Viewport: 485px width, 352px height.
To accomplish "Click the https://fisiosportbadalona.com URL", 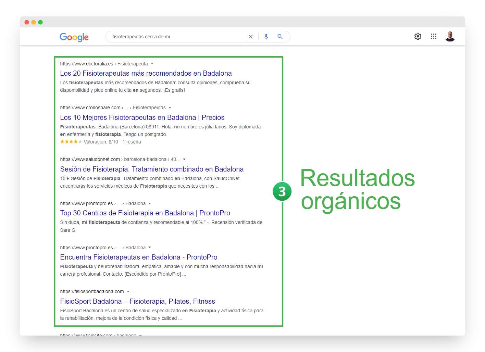I will pyautogui.click(x=92, y=291).
